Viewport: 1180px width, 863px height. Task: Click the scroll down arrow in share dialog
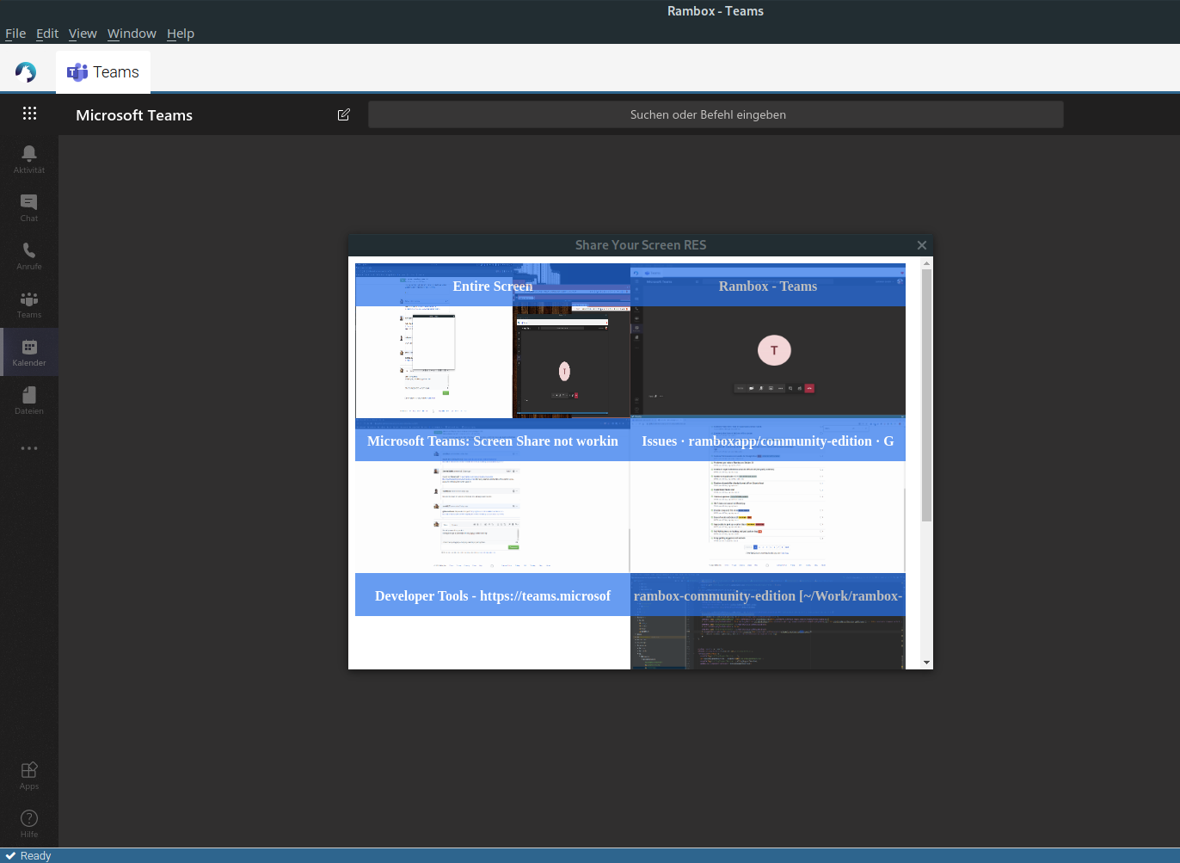[x=926, y=663]
